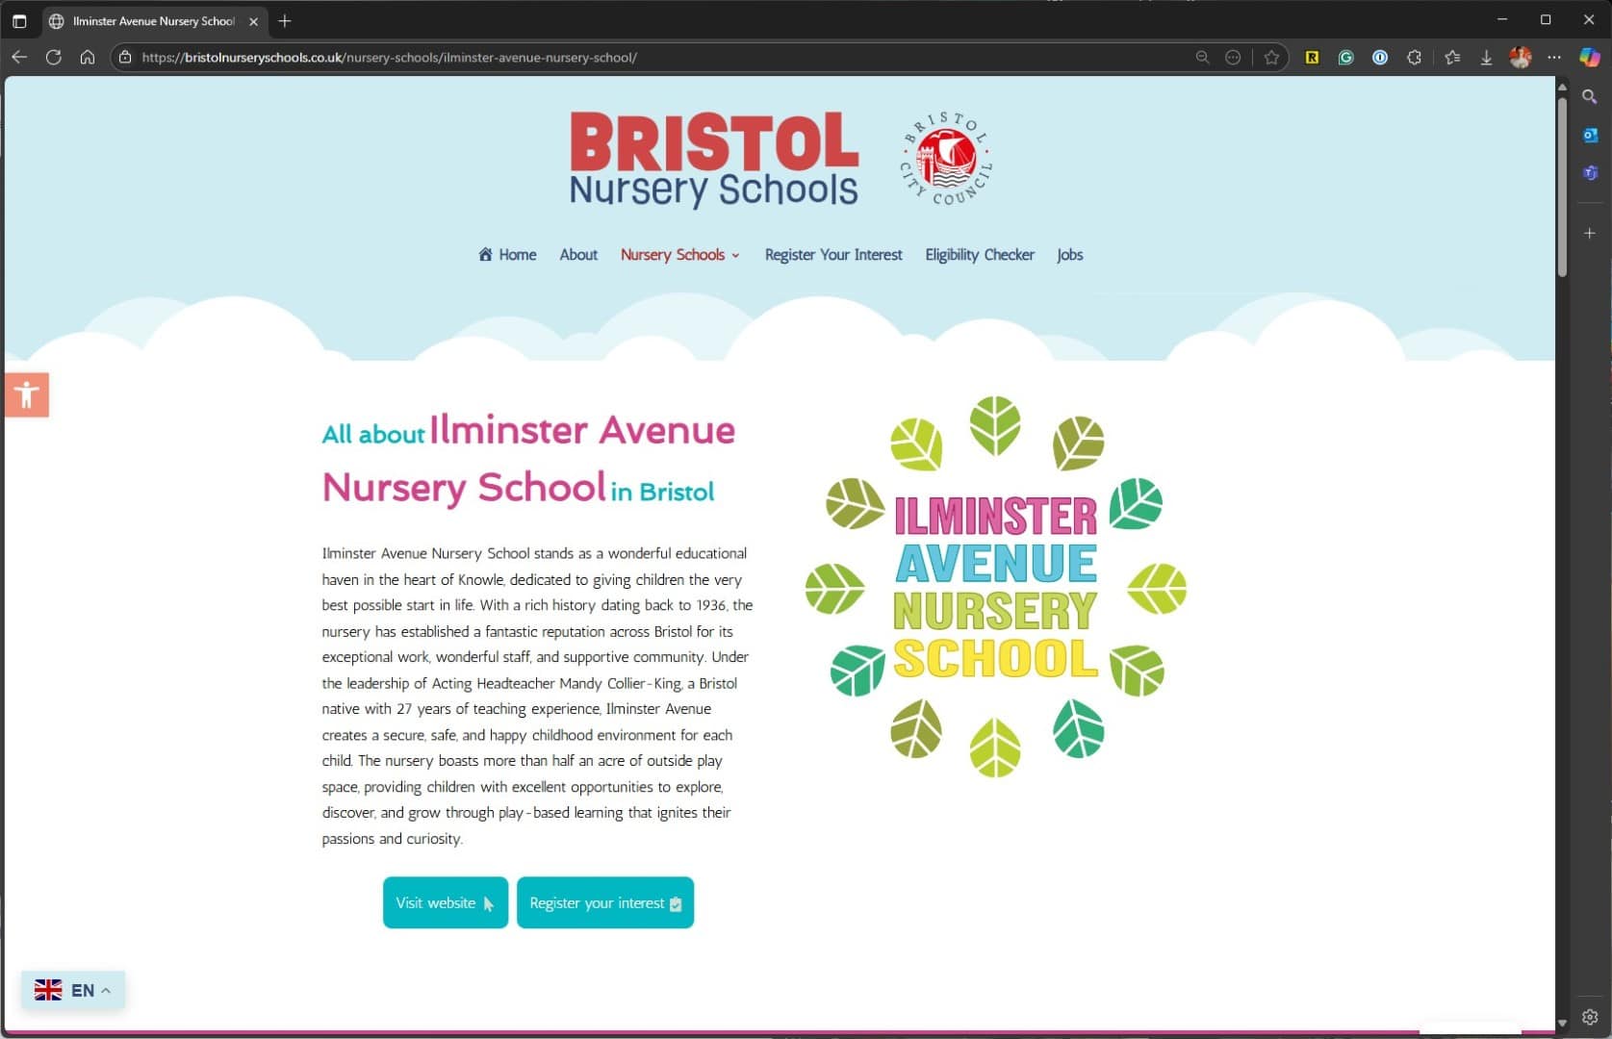The image size is (1612, 1039).
Task: Open the Grammarly extension icon
Action: coord(1345,58)
